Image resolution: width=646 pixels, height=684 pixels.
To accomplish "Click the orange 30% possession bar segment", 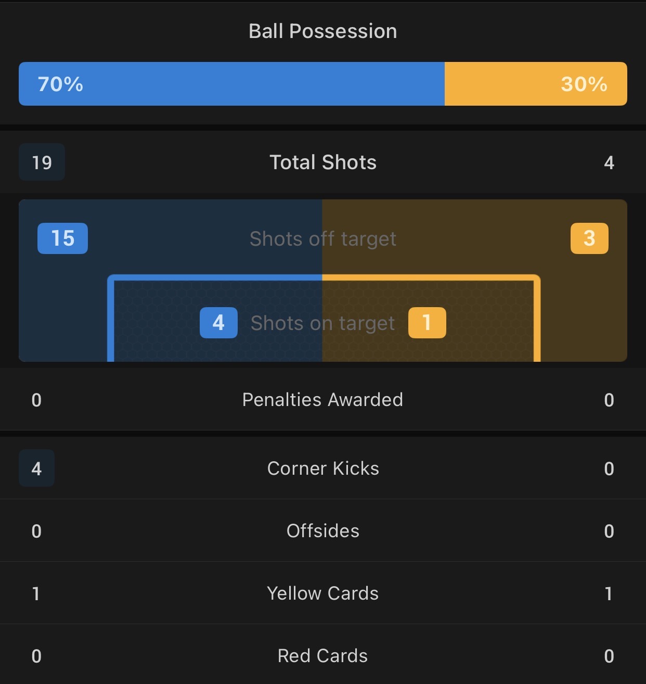I will click(x=536, y=84).
